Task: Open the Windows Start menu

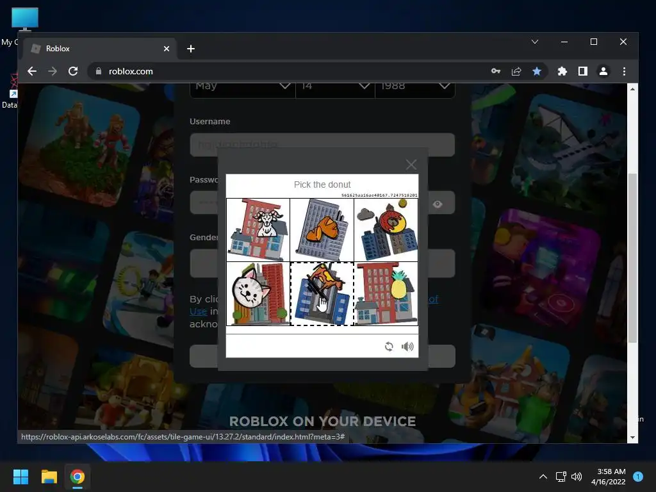Action: click(x=20, y=477)
